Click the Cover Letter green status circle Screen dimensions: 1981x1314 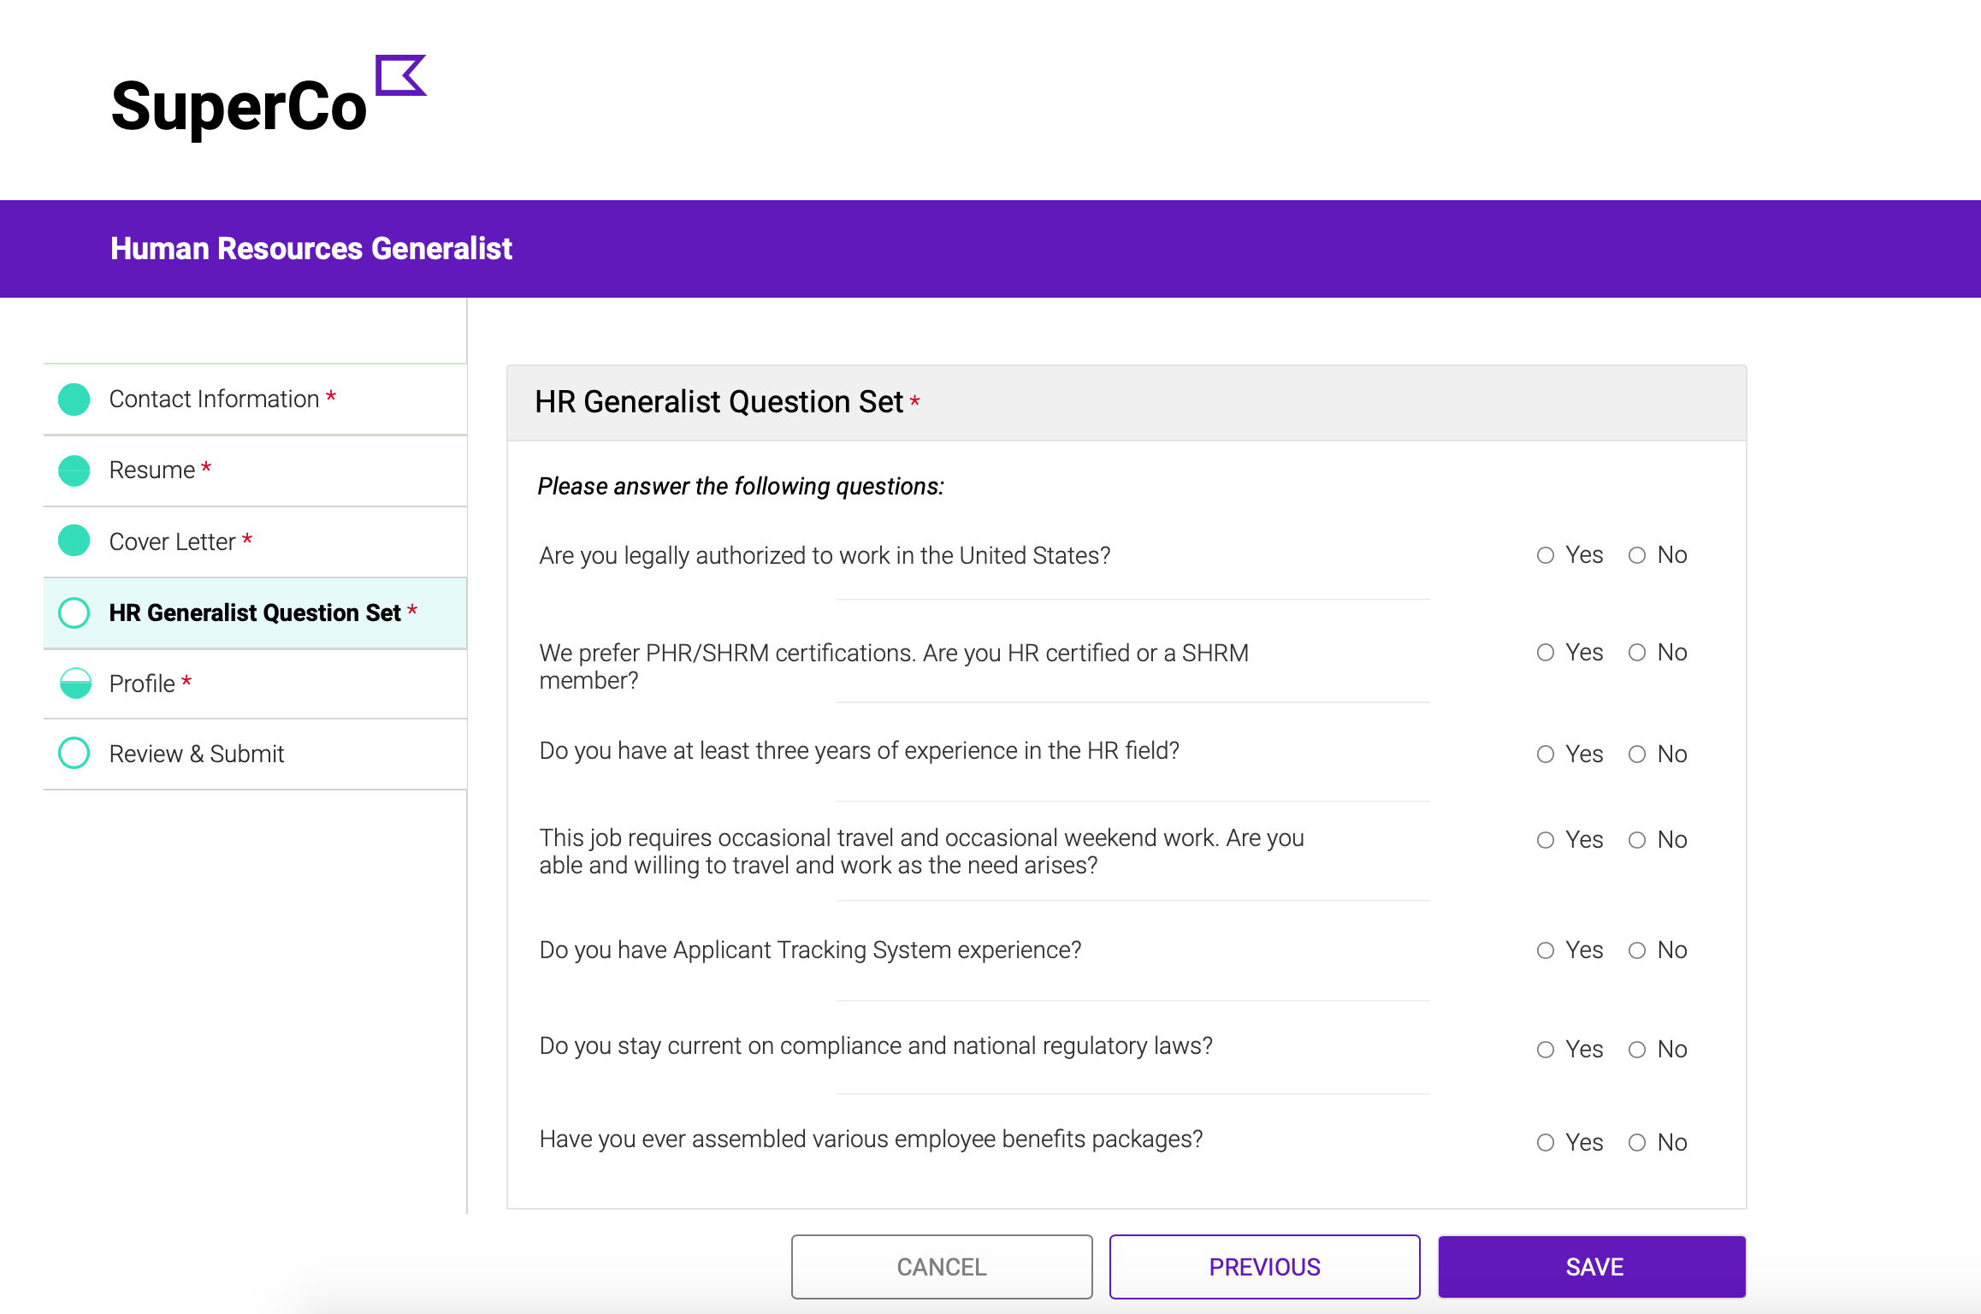[74, 542]
